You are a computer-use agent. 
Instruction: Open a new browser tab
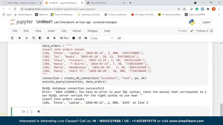(130, 3)
